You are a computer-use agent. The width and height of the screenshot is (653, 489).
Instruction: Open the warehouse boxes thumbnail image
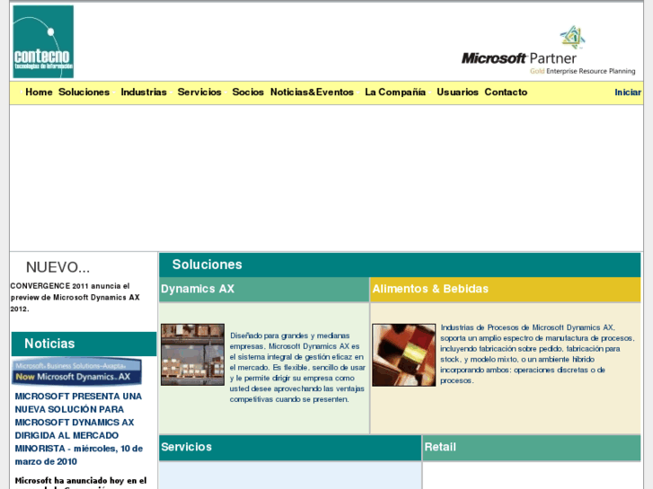[192, 354]
